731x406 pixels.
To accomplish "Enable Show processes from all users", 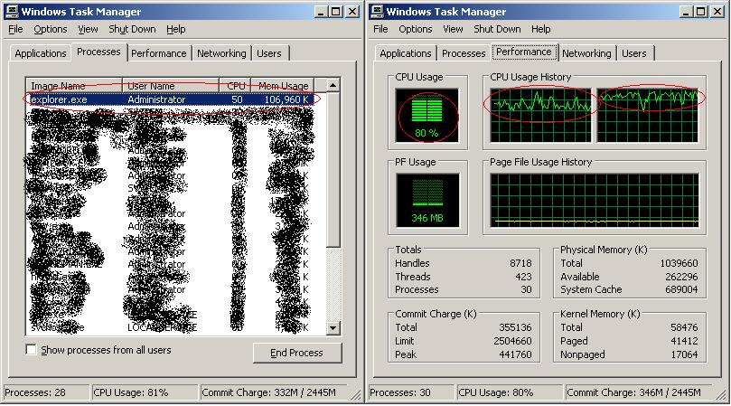I will pos(31,350).
